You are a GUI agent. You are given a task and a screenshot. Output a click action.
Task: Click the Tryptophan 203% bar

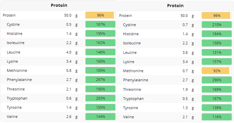[x=100, y=98]
